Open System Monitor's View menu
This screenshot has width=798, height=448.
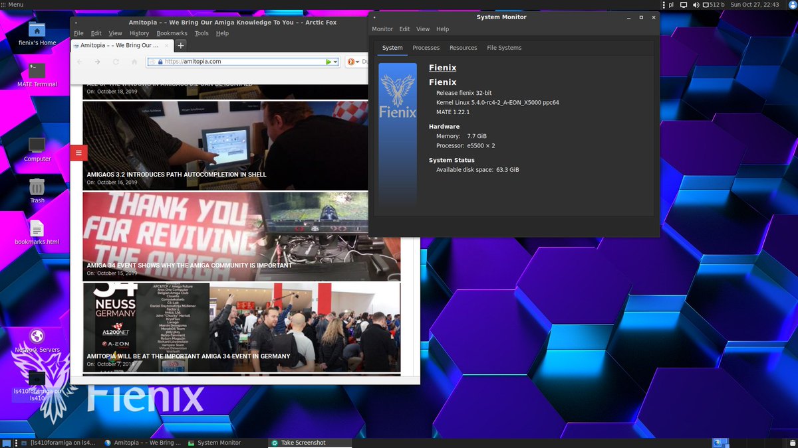423,29
